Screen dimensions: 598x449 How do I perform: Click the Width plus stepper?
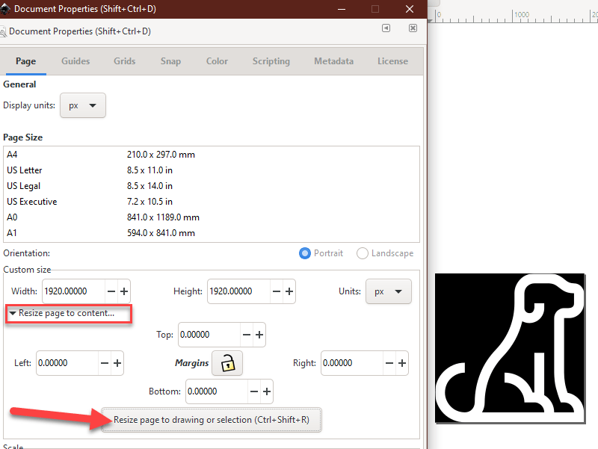coord(124,291)
